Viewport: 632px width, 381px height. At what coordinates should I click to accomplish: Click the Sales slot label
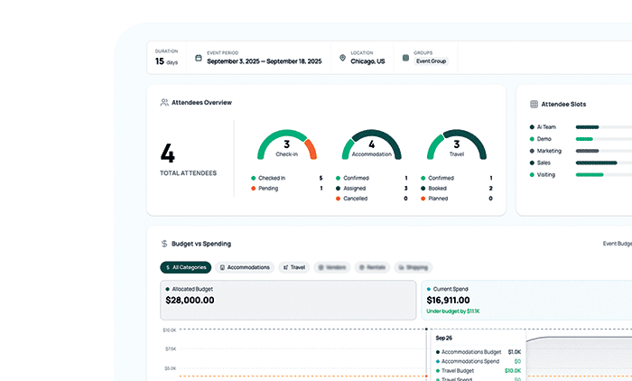click(544, 163)
